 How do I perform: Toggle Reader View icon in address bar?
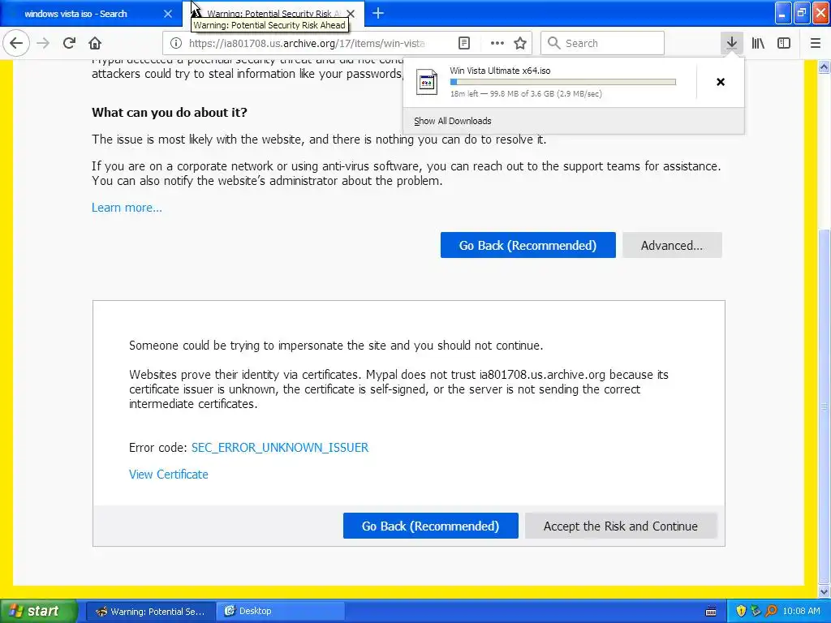[x=463, y=44]
